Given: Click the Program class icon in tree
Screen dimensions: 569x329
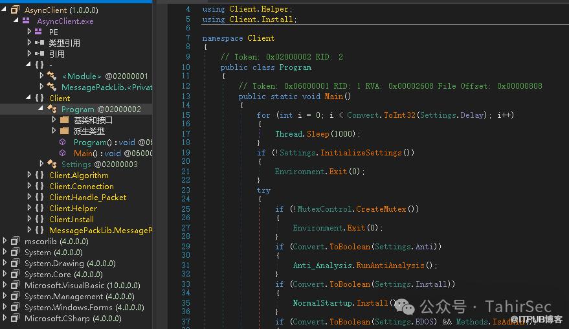Looking at the screenshot, I should point(51,109).
